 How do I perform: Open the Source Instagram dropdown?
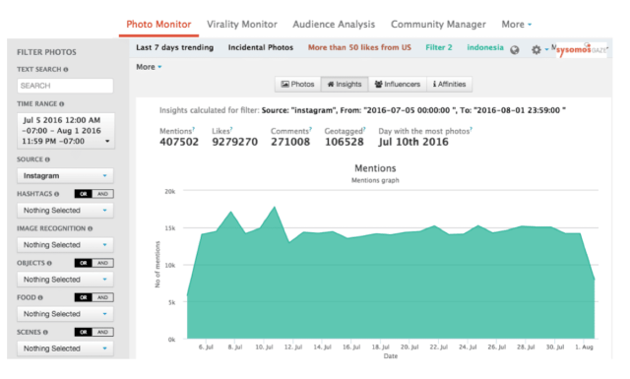65,175
